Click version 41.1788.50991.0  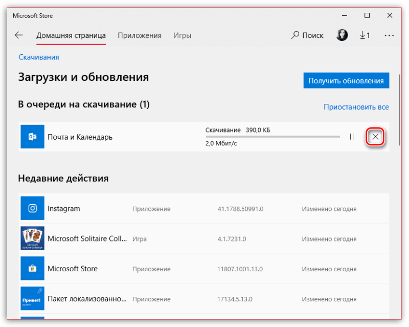tap(240, 209)
